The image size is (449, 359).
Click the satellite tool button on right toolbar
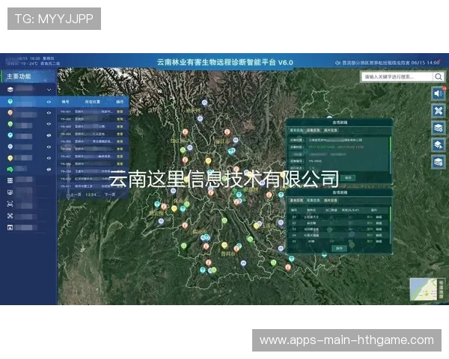tap(438, 111)
